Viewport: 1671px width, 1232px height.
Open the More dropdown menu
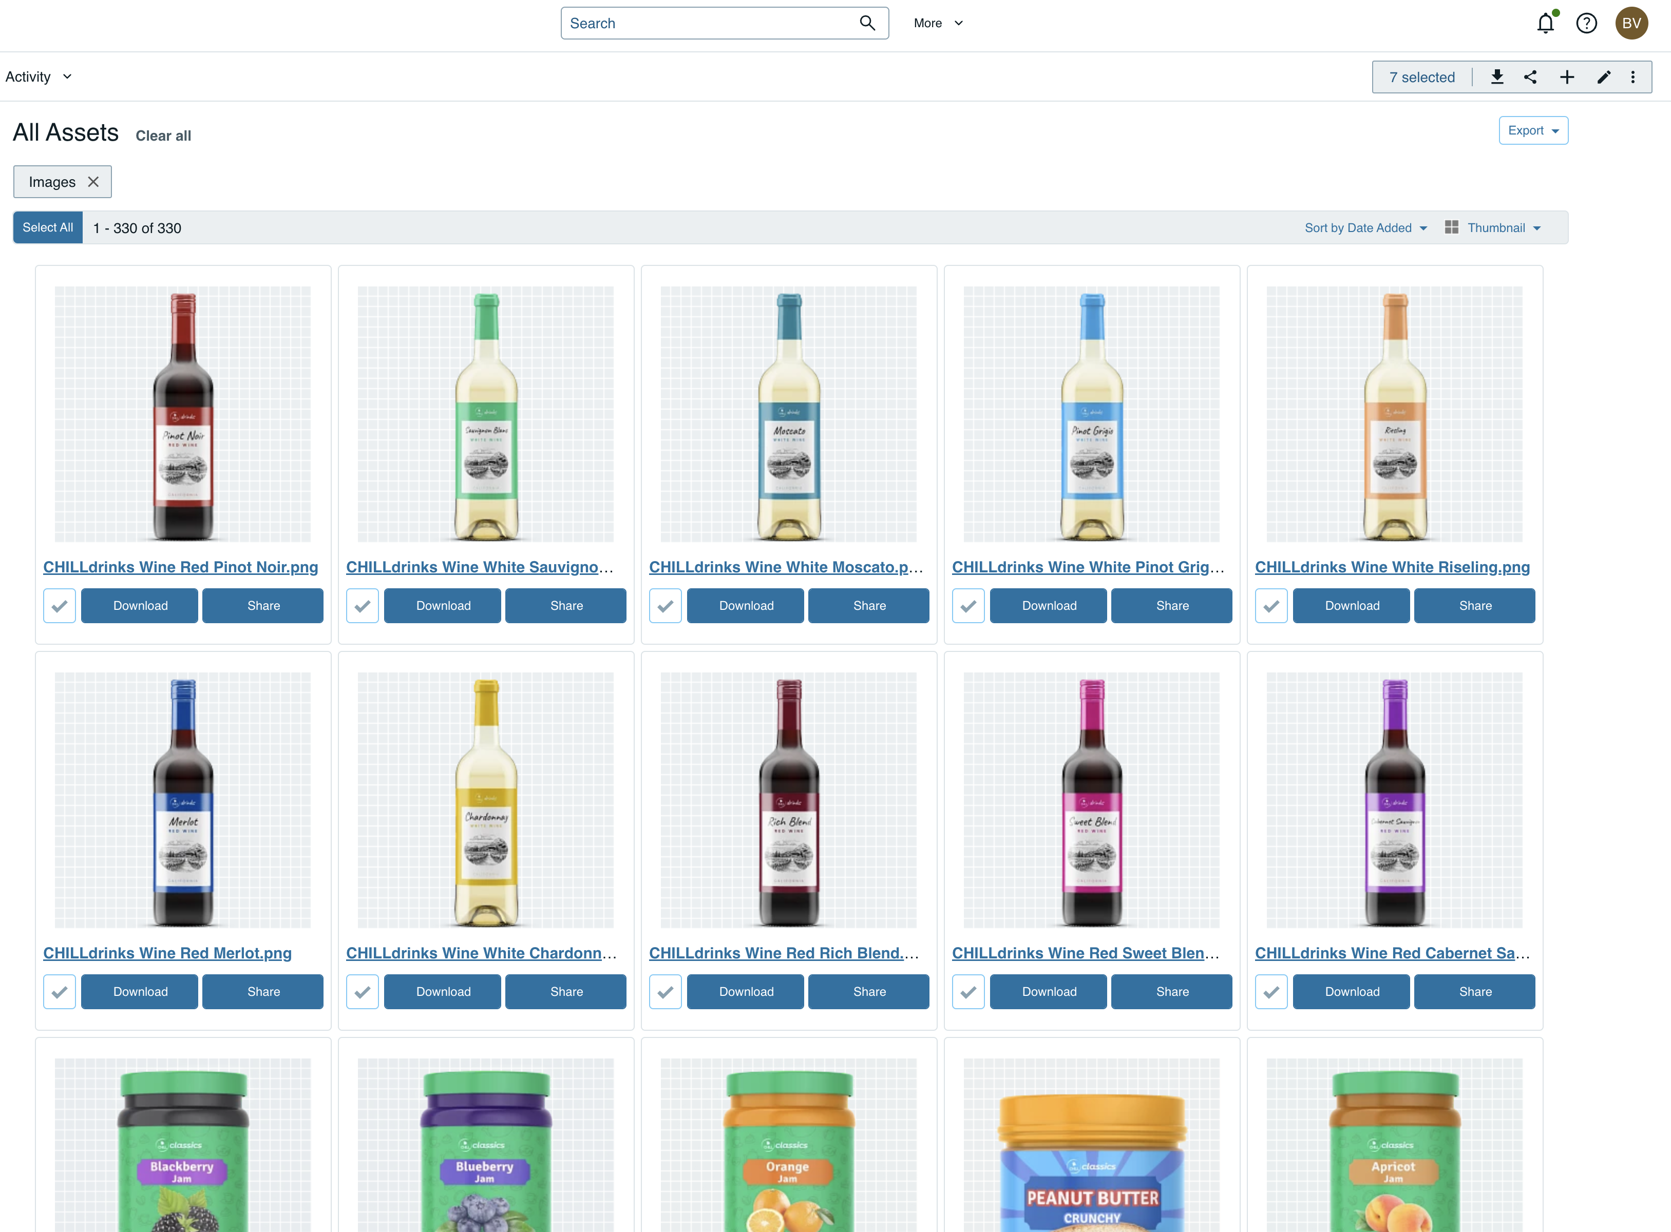pos(938,23)
